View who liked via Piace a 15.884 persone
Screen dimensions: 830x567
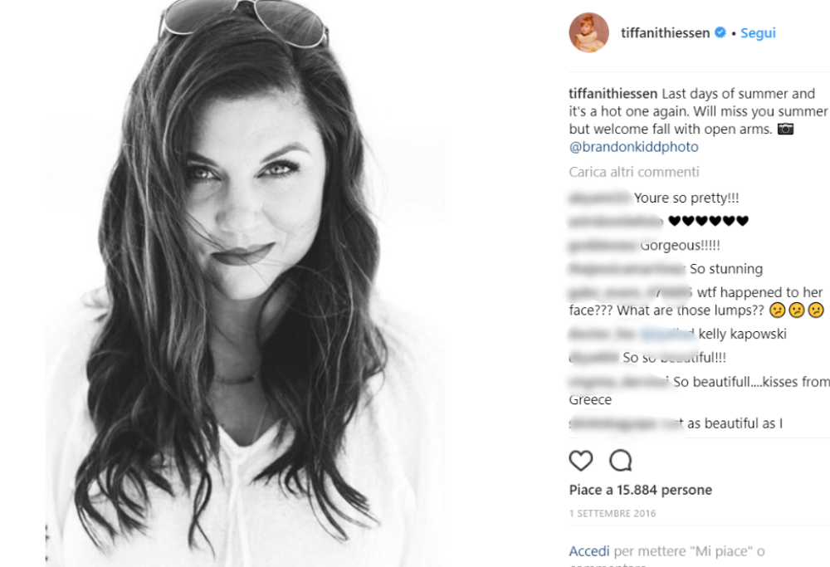[x=639, y=490]
